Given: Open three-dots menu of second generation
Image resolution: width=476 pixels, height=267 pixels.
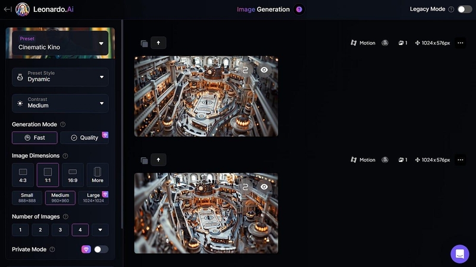Looking at the screenshot, I should coord(460,160).
